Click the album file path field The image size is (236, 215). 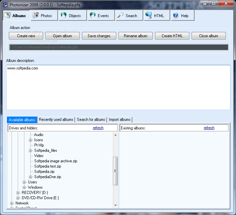[x=118, y=47]
